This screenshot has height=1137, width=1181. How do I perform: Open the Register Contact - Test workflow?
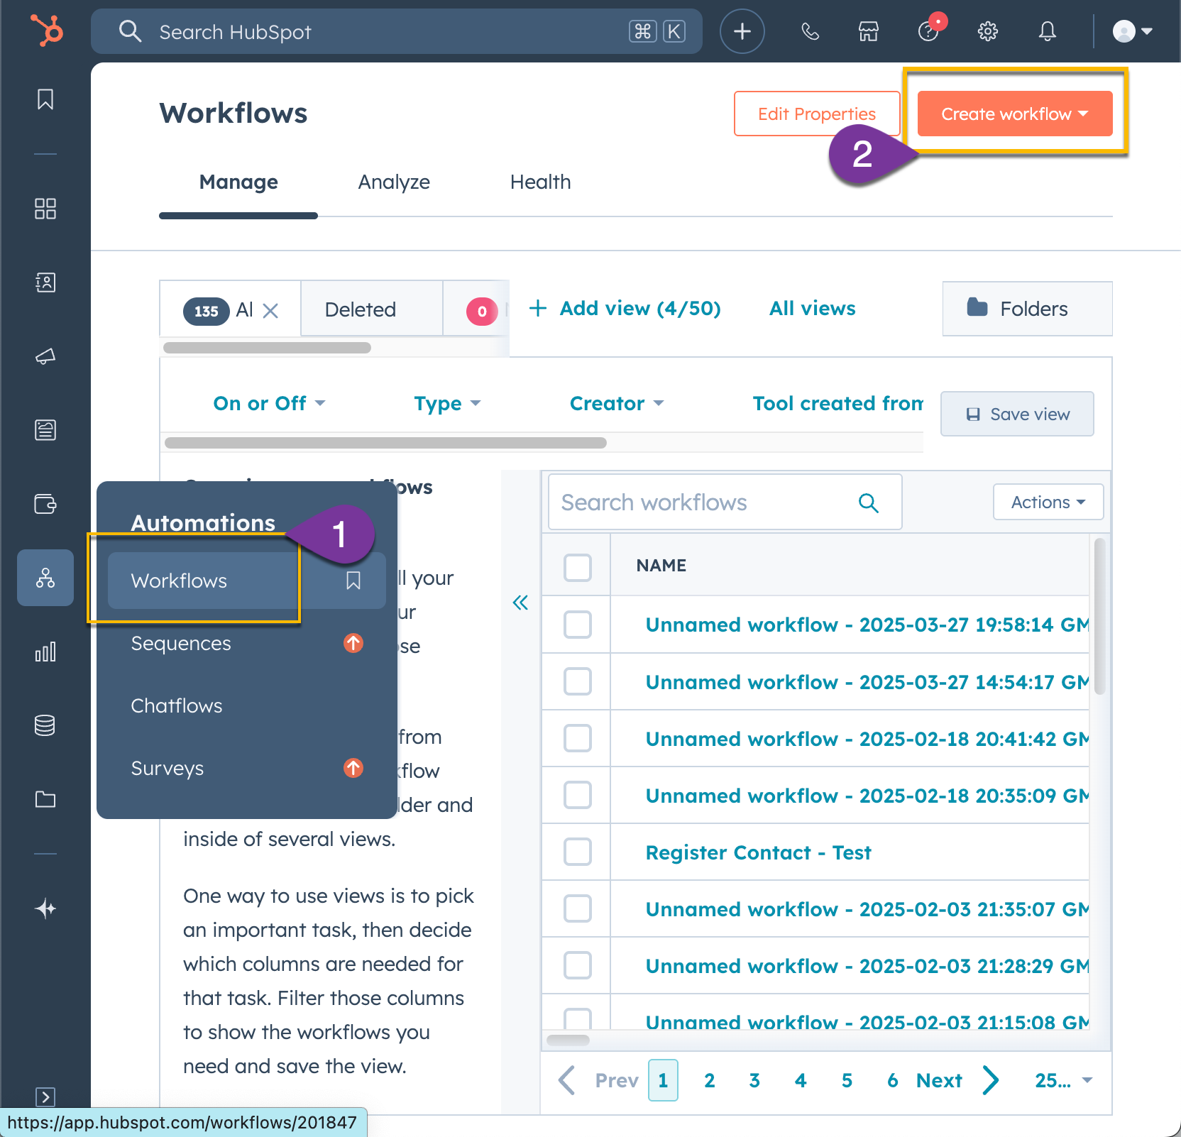758,852
